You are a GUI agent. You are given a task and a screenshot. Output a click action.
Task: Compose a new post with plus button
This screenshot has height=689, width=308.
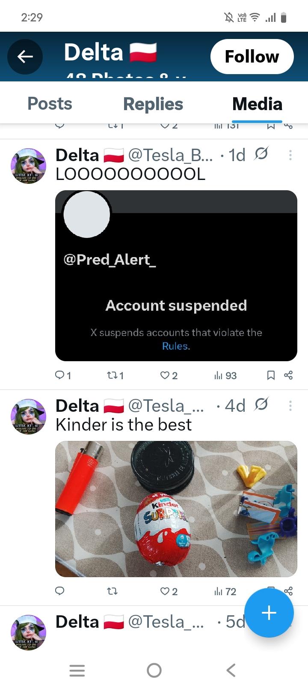269,613
